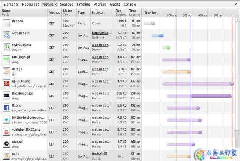The width and height of the screenshot is (240, 161).
Task: Open the (index):65 initiator link
Action: point(99,153)
